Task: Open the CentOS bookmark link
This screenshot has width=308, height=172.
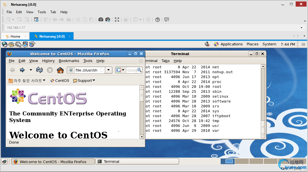Action: point(60,81)
